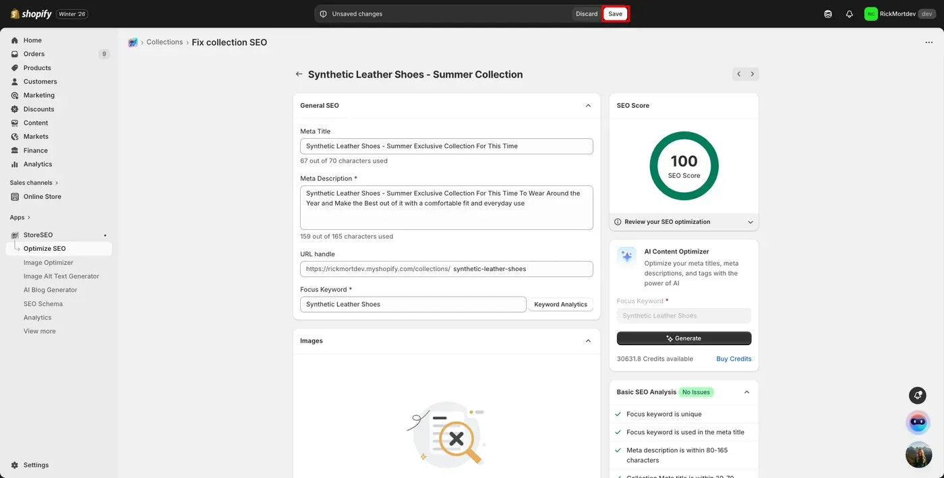Click the StoreSEO breadcrumb icon

(x=133, y=42)
